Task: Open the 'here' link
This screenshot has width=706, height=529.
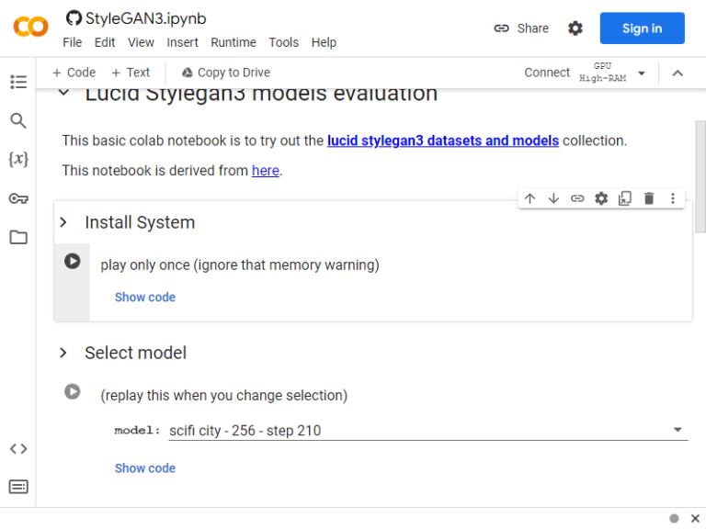Action: tap(265, 171)
